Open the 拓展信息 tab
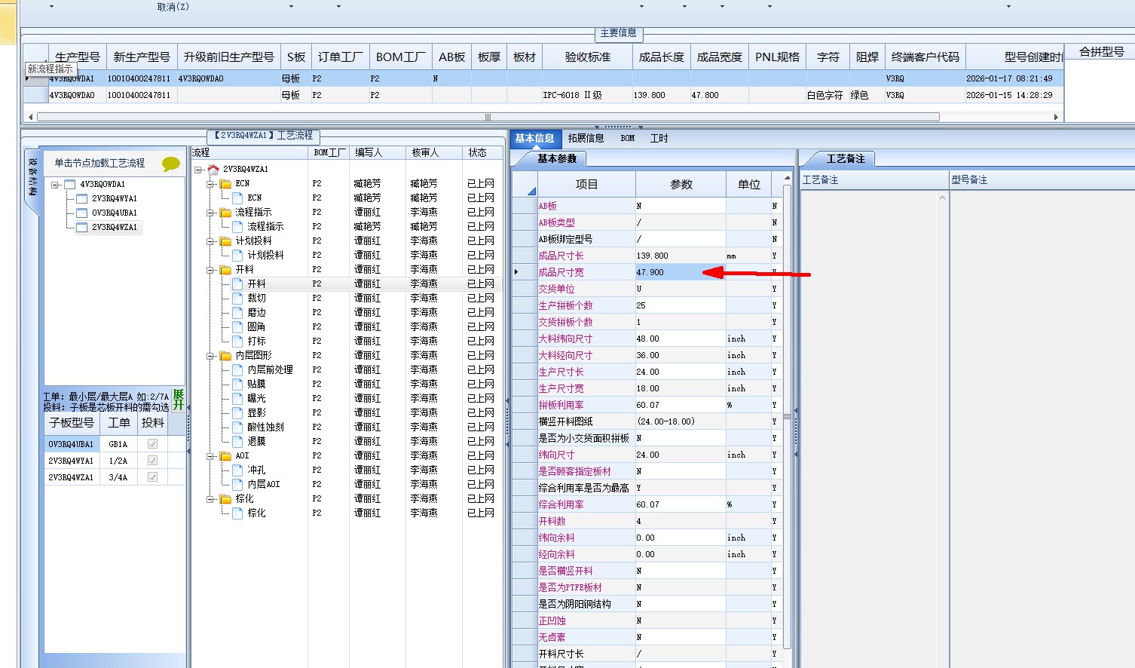The height and width of the screenshot is (668, 1135). coord(586,139)
